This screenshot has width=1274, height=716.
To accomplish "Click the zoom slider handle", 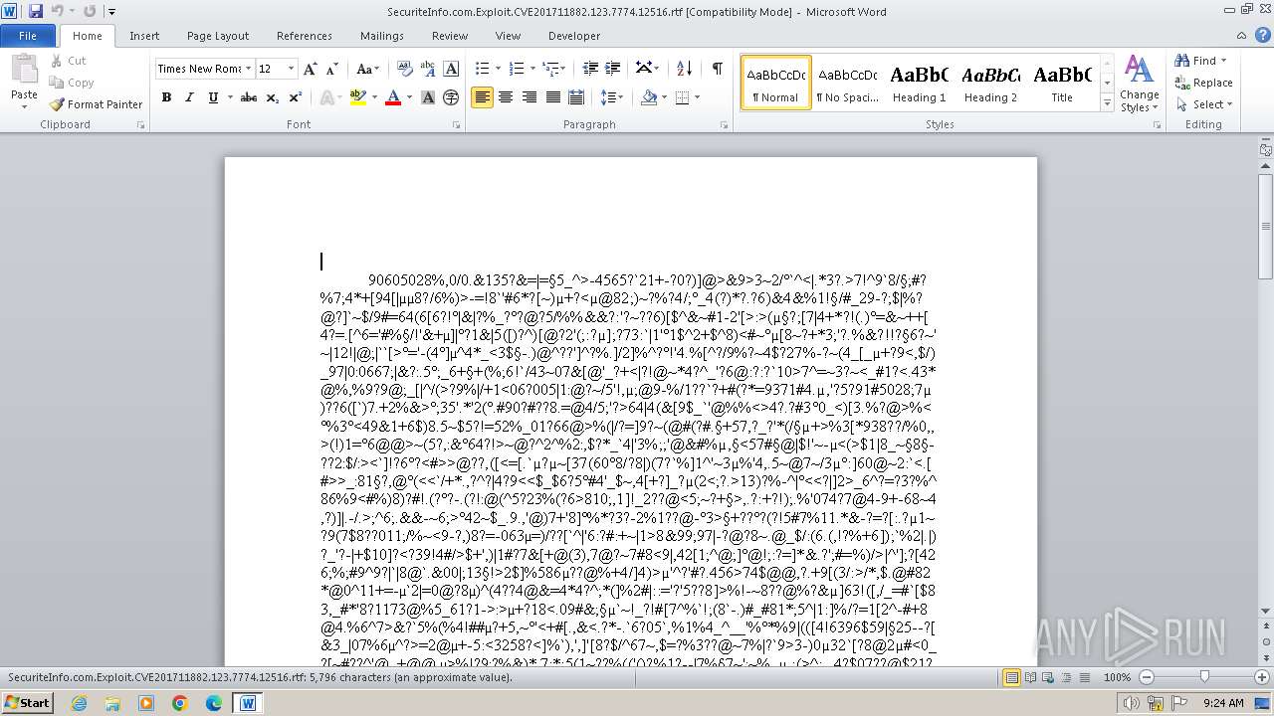I will point(1204,677).
